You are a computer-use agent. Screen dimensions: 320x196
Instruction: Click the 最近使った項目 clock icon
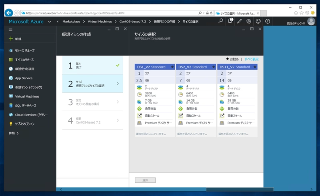[11, 69]
